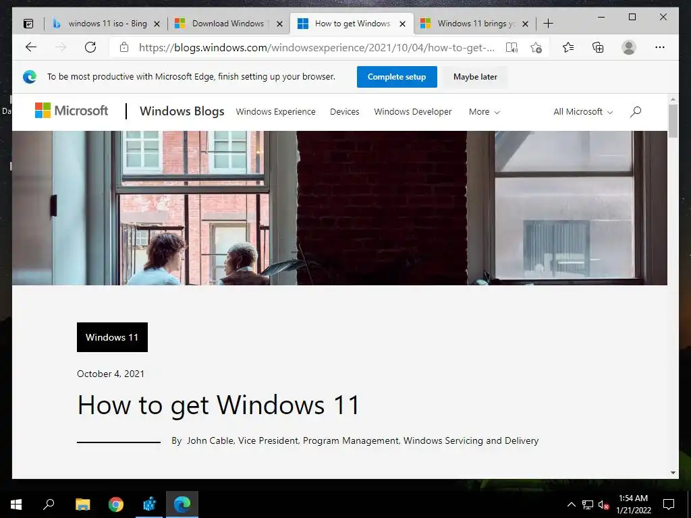The height and width of the screenshot is (518, 691).
Task: Switch to Windows 11 brings you tab
Action: point(475,24)
